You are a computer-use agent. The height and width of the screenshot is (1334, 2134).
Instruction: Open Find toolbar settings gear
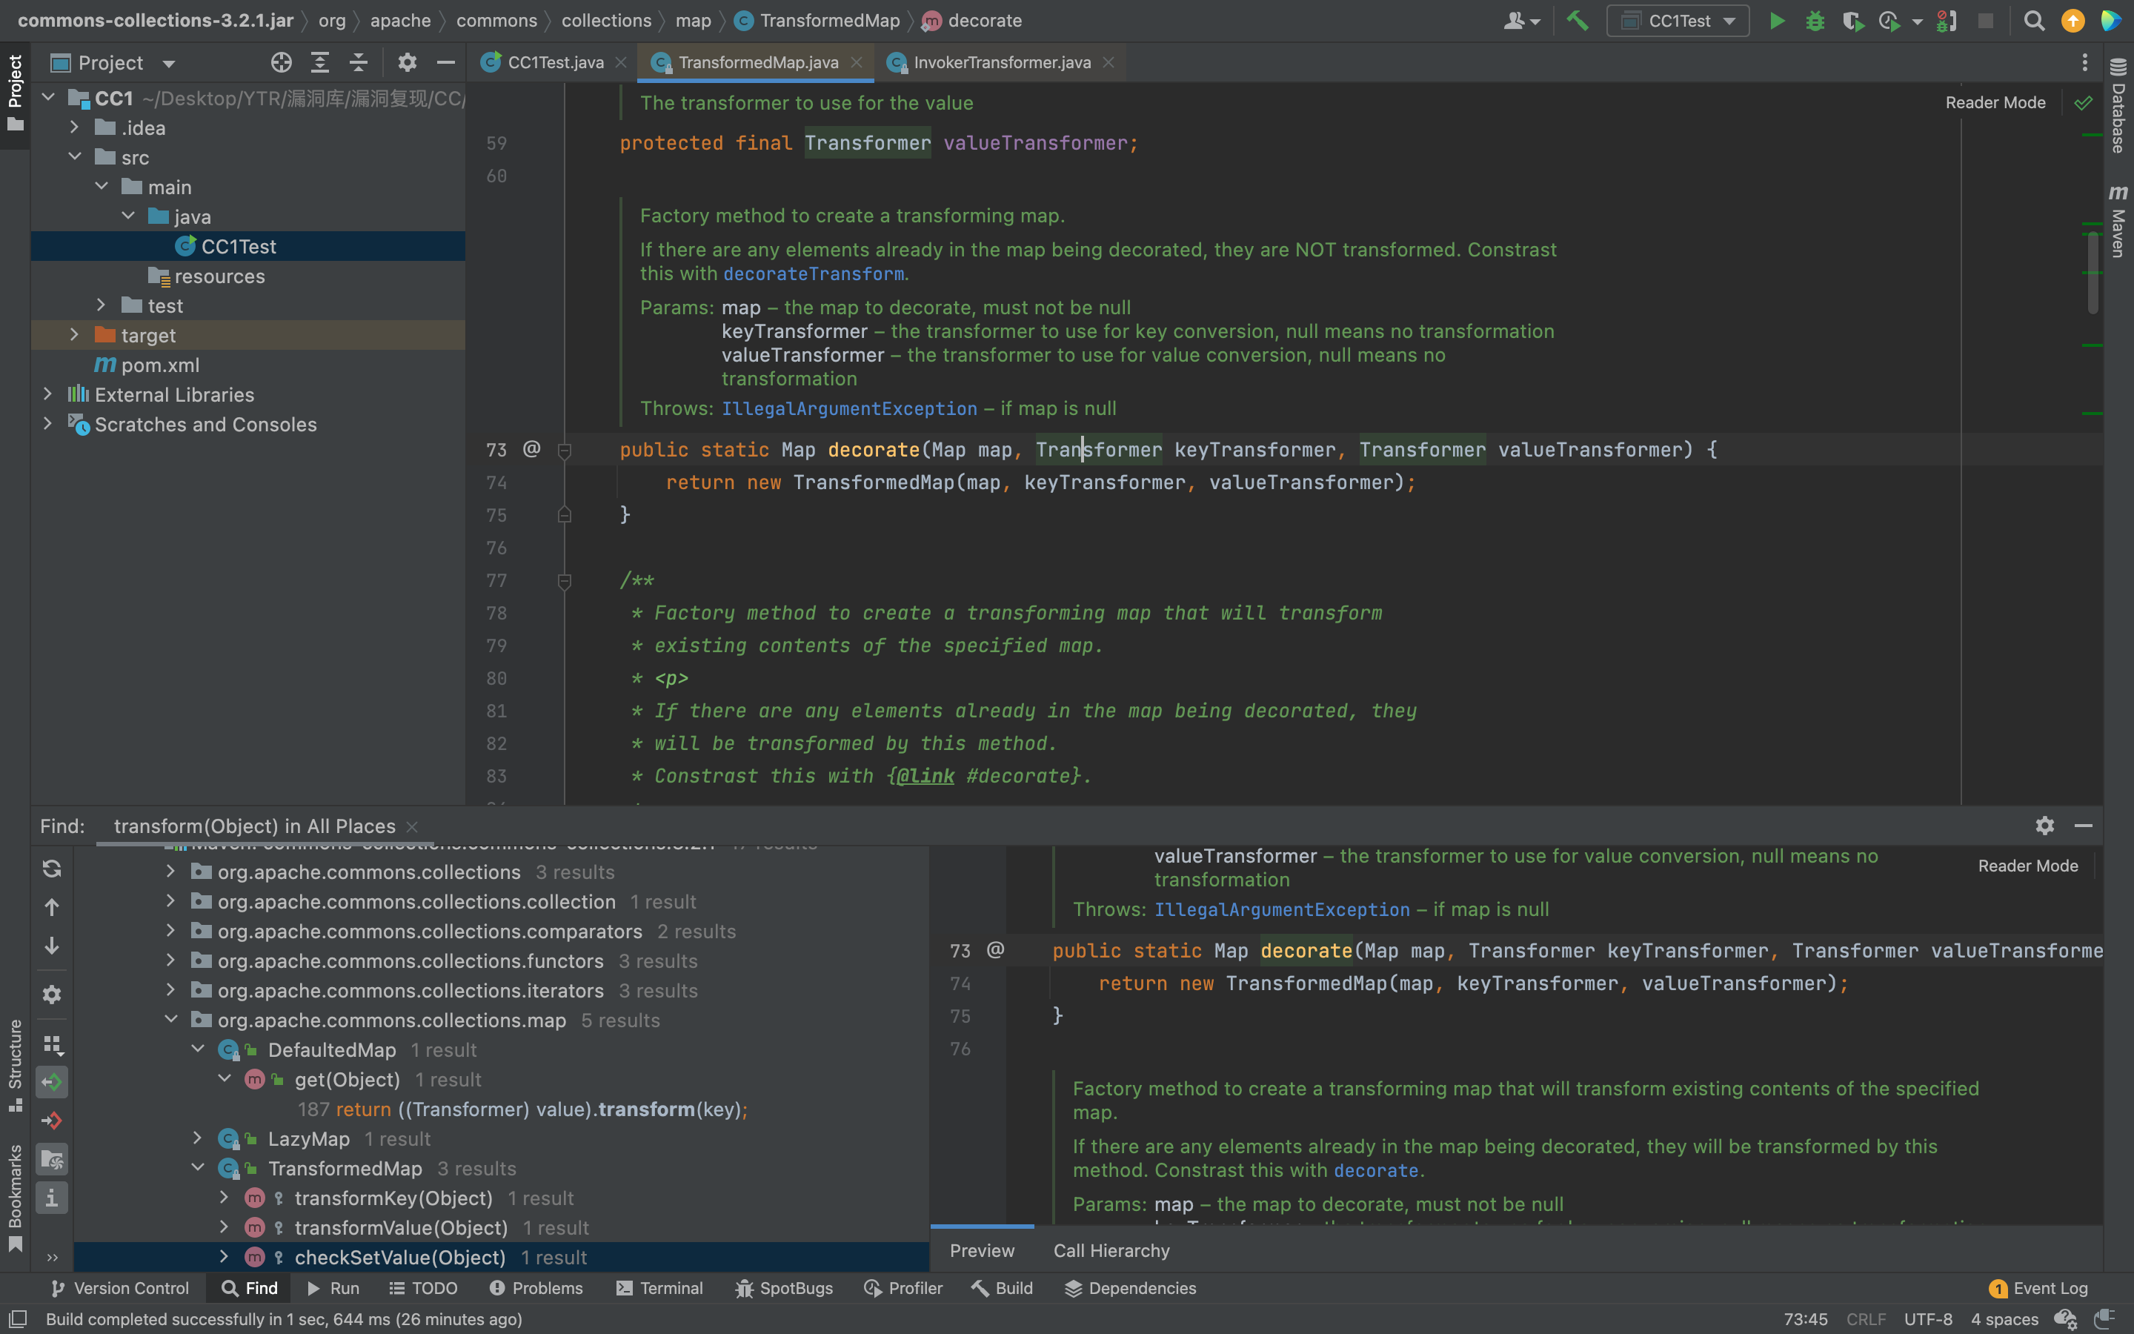[x=52, y=995]
